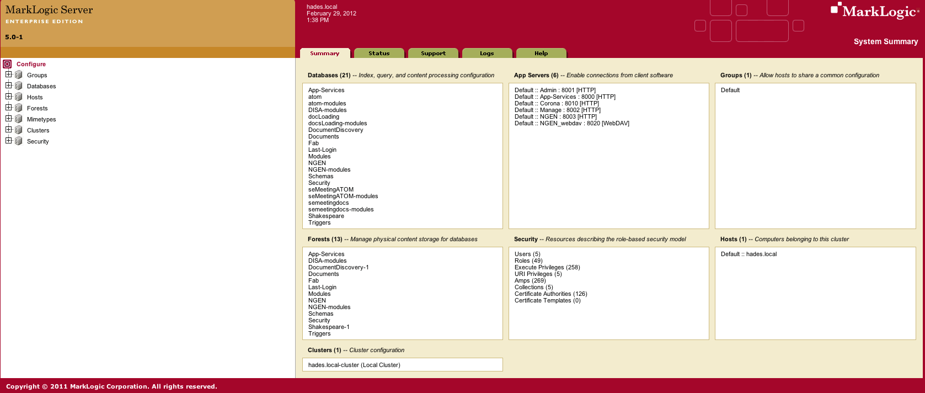Viewport: 925px width, 393px height.
Task: Click the Configure target icon
Action: point(7,64)
